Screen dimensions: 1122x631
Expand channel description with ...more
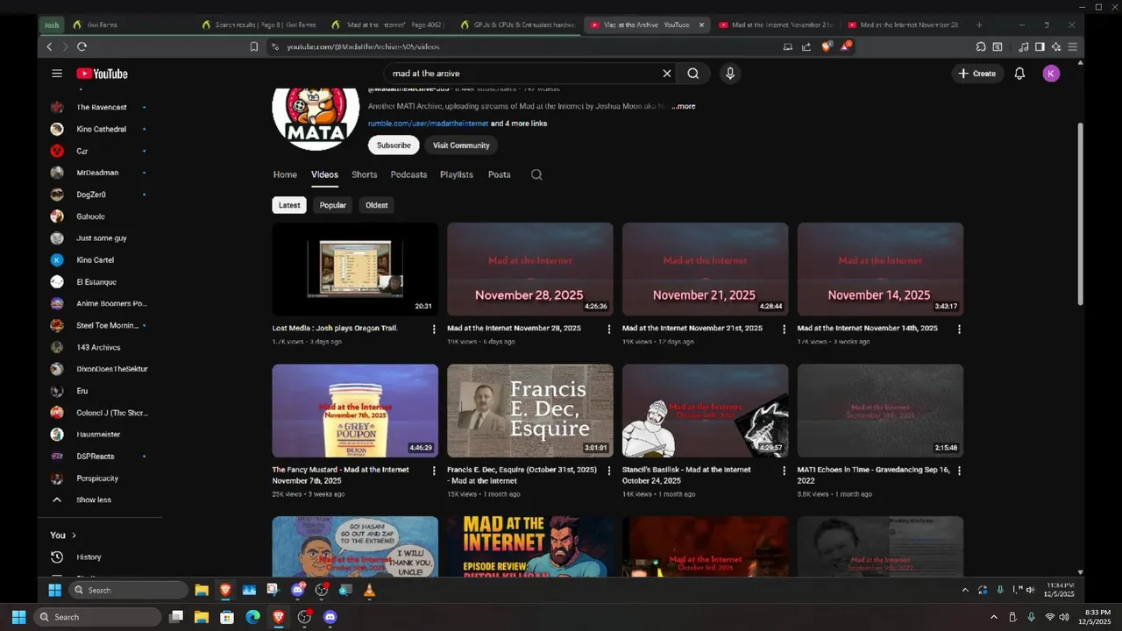click(684, 106)
